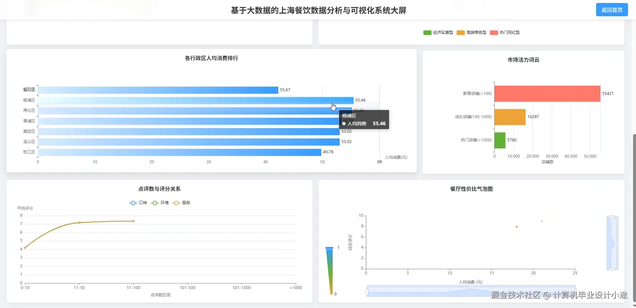636x308 pixels.
Task: Select the 闸北区 consumption bar
Action: (x=195, y=111)
